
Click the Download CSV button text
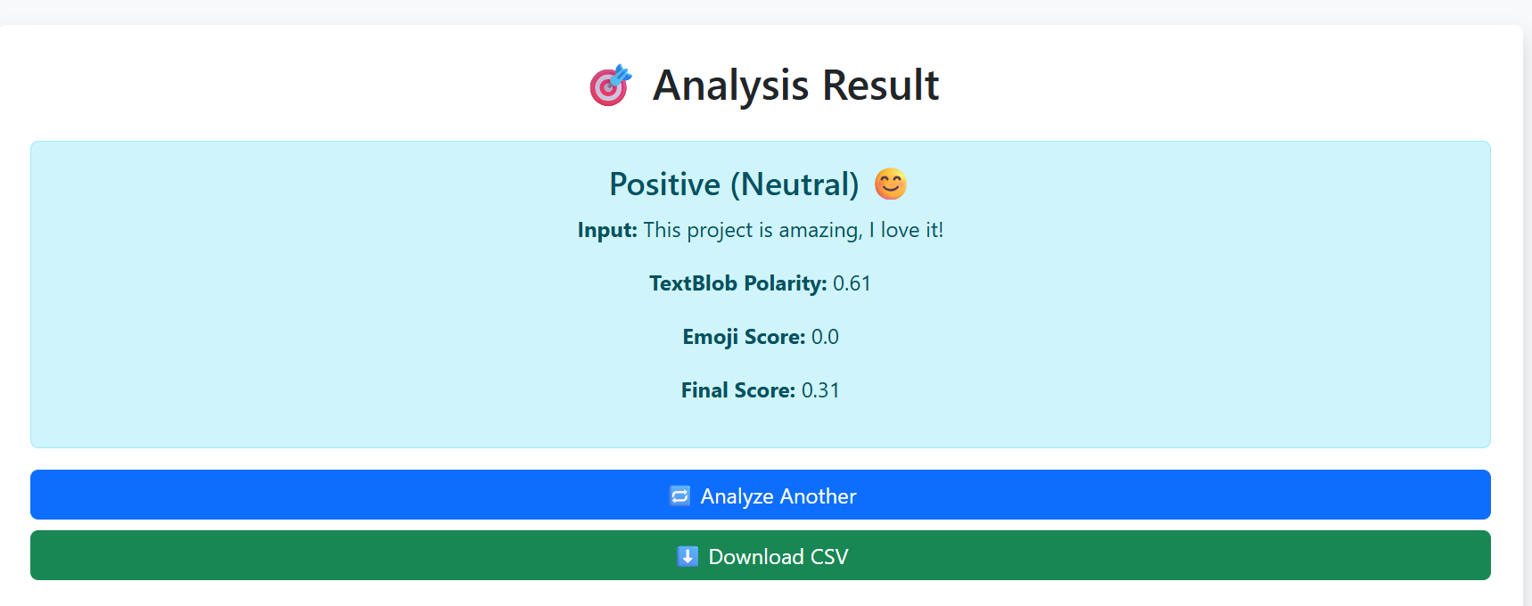click(778, 556)
